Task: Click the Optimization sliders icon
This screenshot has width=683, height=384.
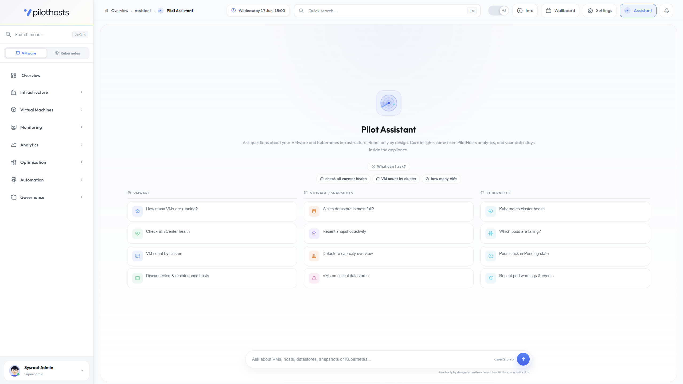Action: point(14,162)
